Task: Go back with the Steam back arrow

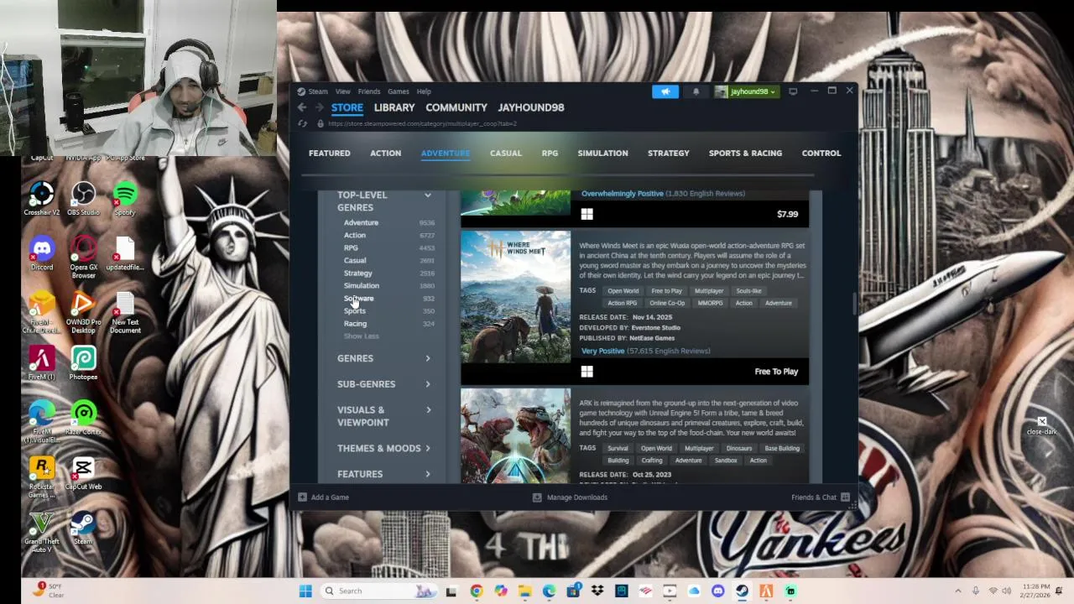Action: pos(302,107)
